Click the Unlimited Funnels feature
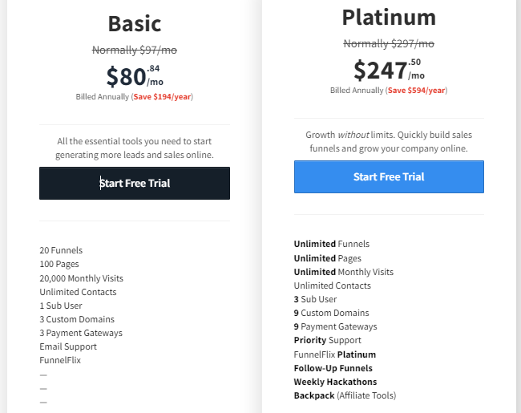This screenshot has height=413, width=521. 332,244
